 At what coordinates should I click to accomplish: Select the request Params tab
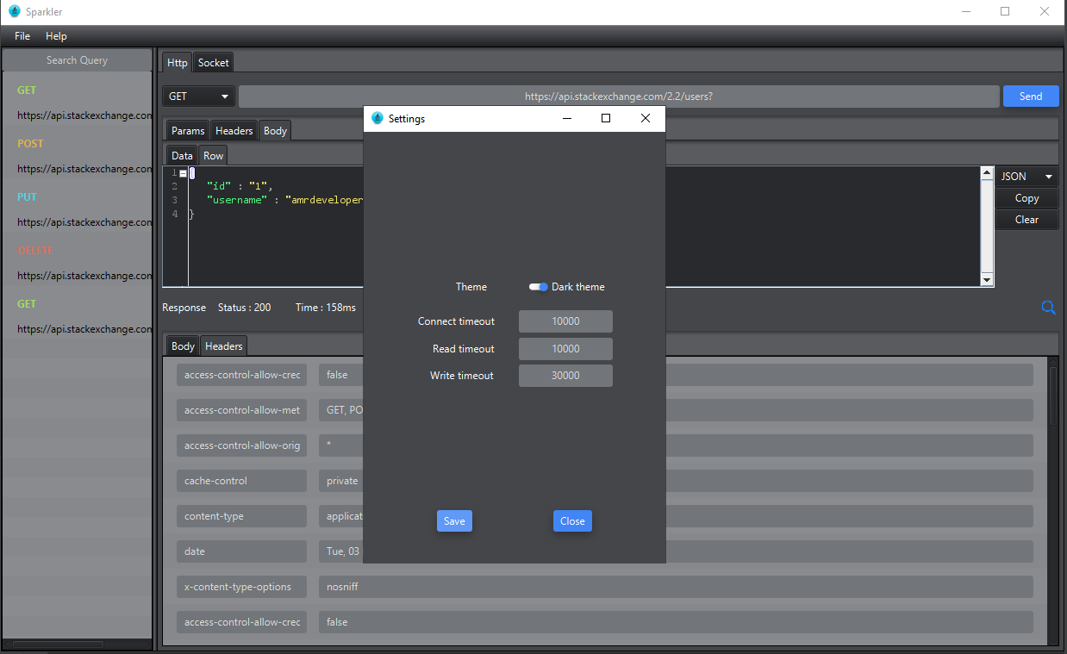click(x=188, y=131)
